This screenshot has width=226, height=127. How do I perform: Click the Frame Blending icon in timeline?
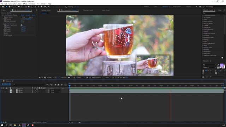tap(58, 85)
